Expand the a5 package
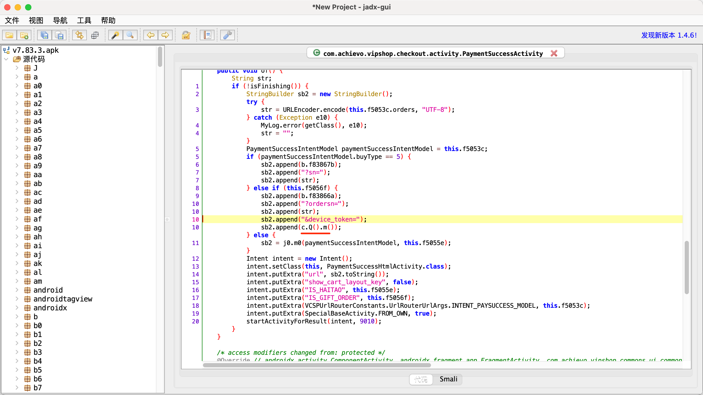The width and height of the screenshot is (703, 395). 17,130
